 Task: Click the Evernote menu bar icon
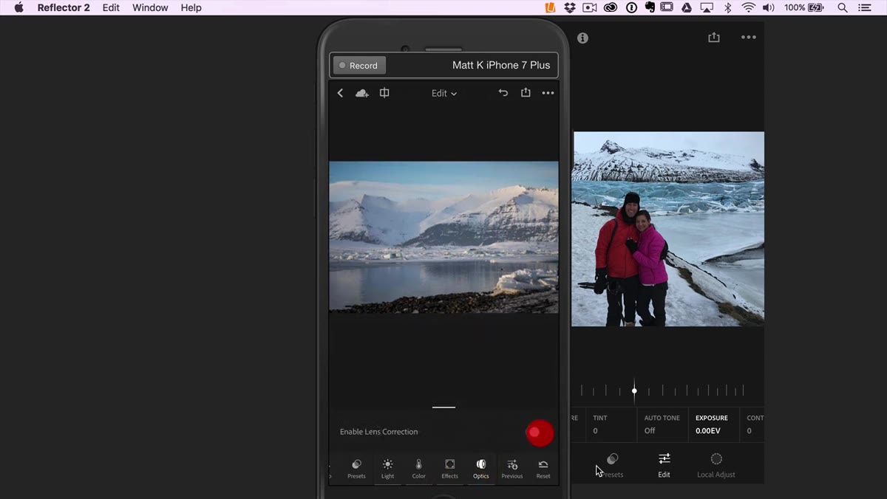650,7
